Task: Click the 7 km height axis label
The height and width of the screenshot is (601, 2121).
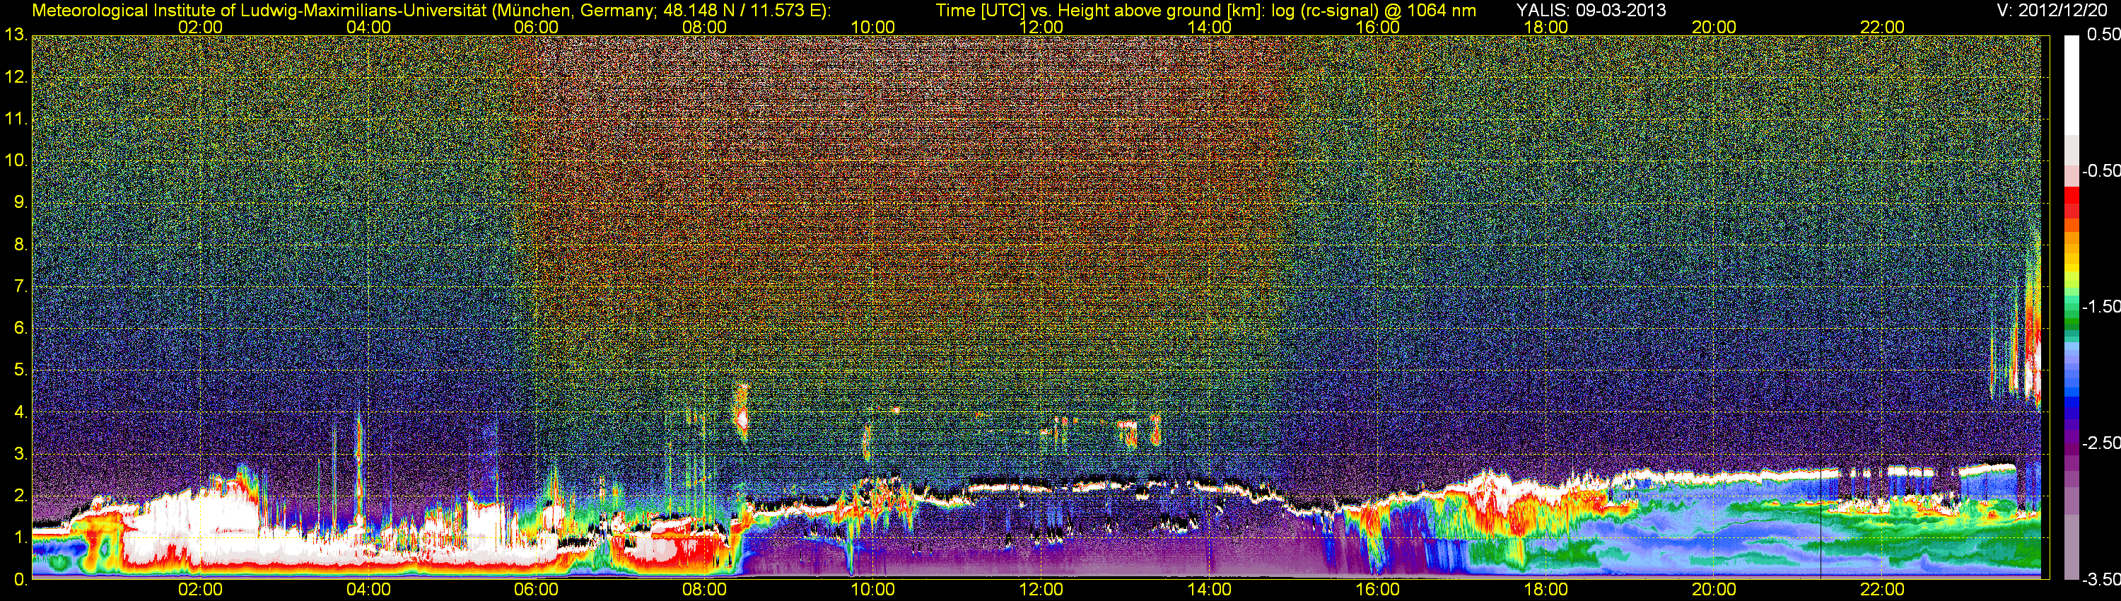Action: [20, 286]
